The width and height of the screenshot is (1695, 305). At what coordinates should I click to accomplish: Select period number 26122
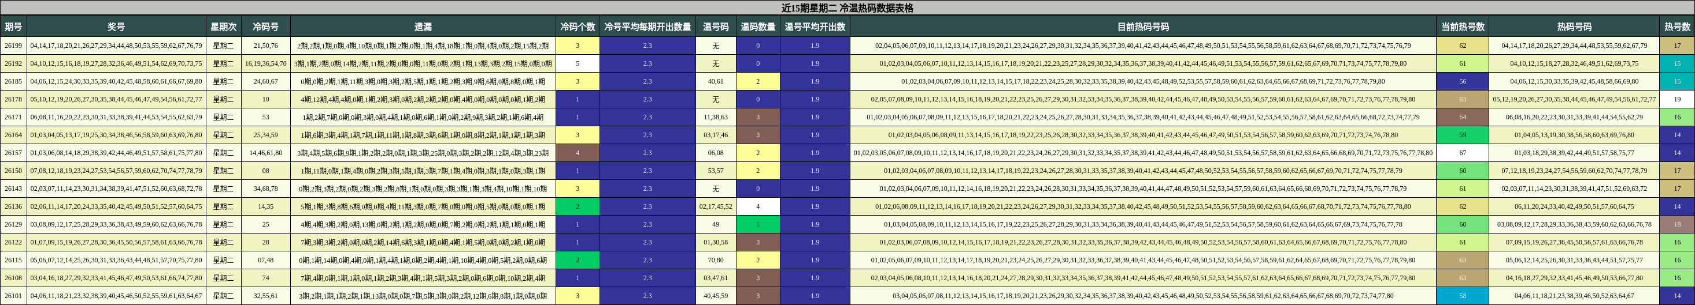[13, 242]
